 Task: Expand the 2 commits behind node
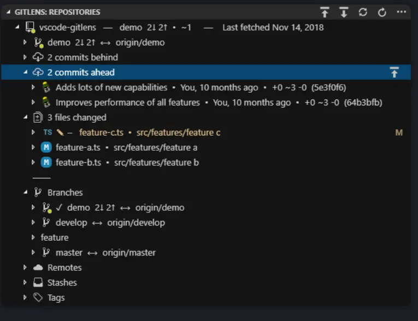pos(25,57)
